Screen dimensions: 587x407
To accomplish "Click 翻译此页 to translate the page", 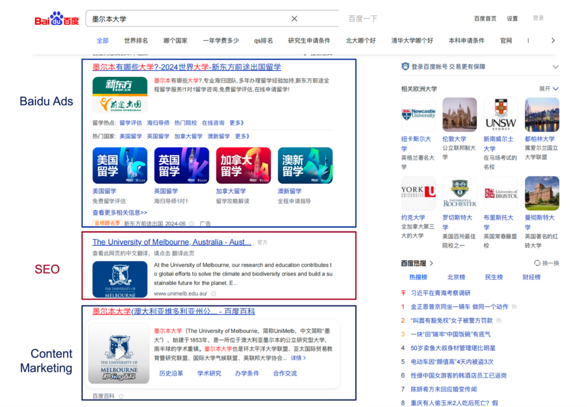I will [x=182, y=253].
